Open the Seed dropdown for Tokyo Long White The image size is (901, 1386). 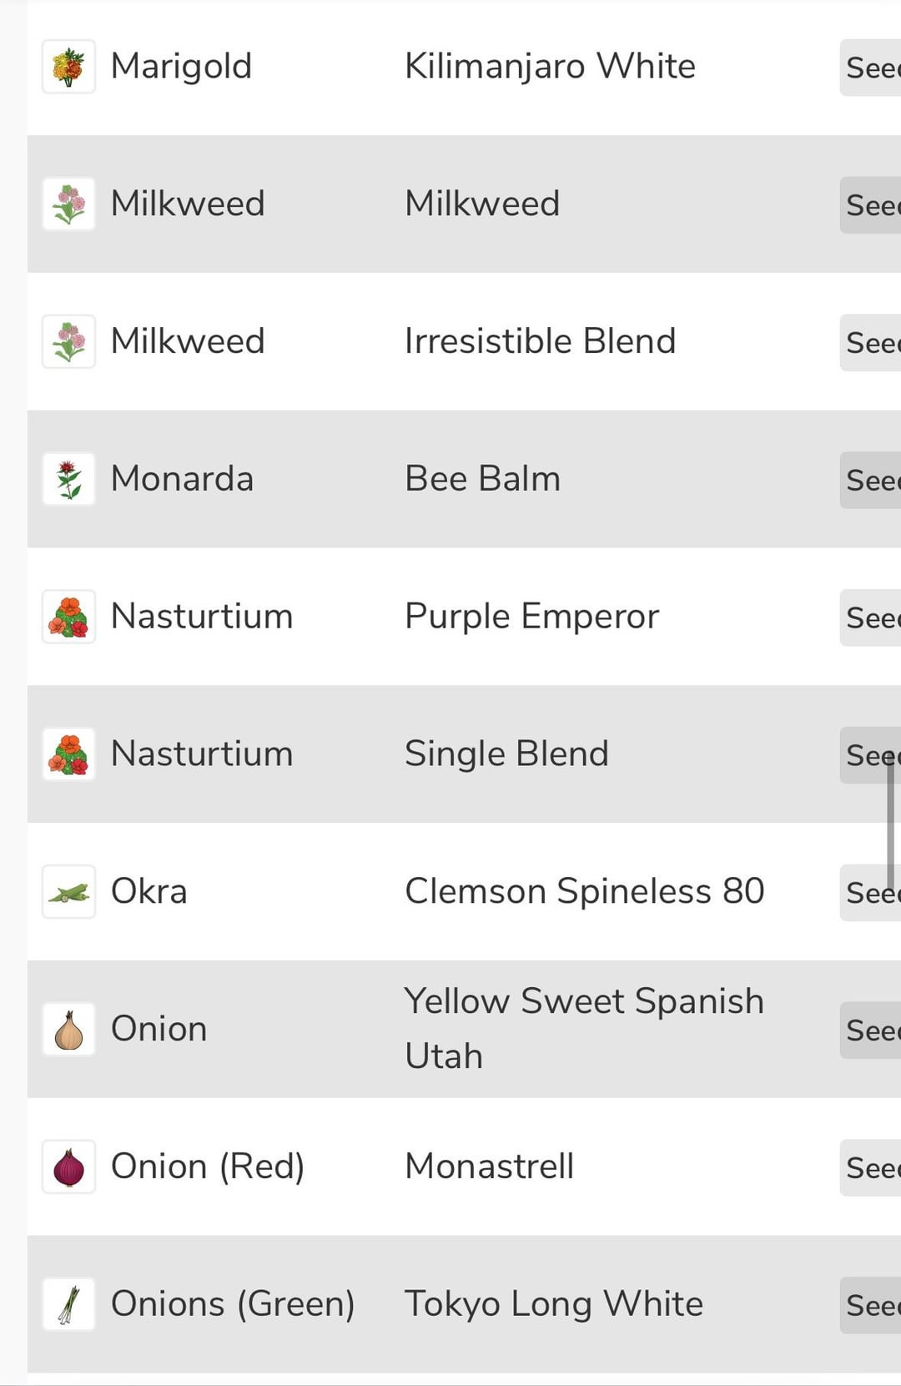pyautogui.click(x=871, y=1306)
